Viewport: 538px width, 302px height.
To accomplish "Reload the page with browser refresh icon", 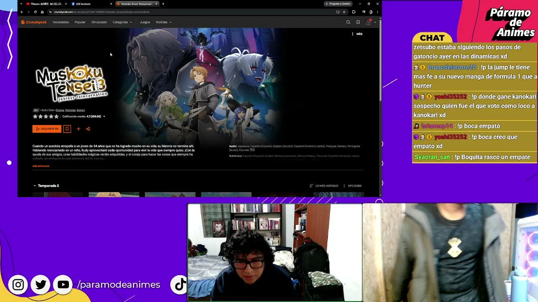I will 35,12.
